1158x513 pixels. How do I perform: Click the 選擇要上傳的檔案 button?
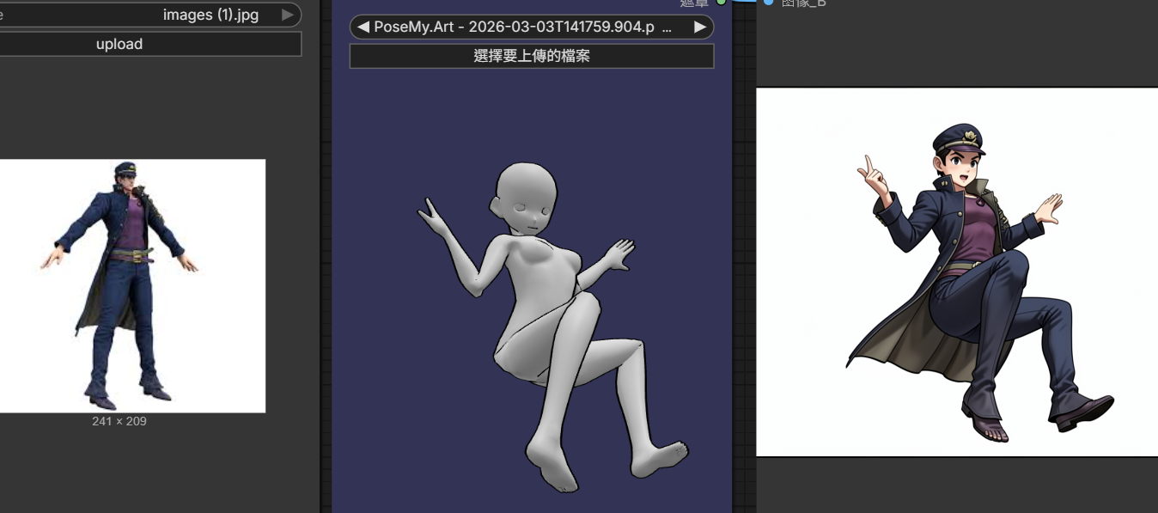532,56
